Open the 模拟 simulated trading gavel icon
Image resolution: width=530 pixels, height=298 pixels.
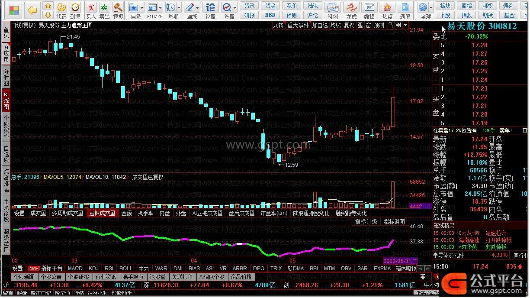click(x=118, y=7)
